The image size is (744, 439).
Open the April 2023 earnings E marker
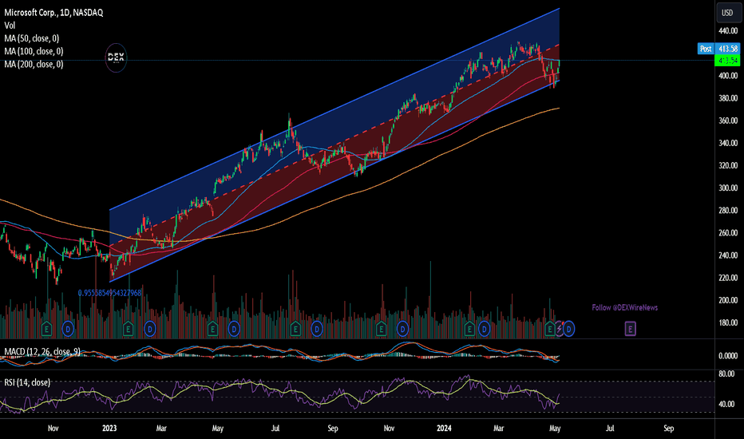tap(212, 328)
